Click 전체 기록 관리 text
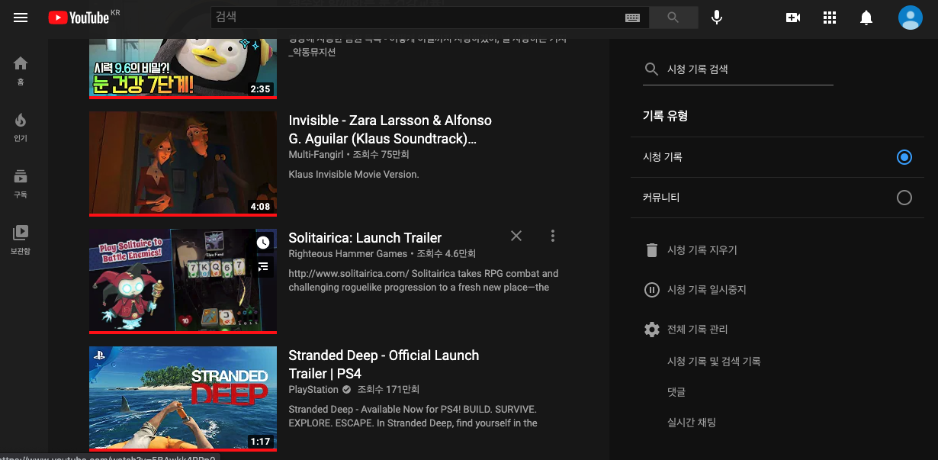 tap(698, 330)
